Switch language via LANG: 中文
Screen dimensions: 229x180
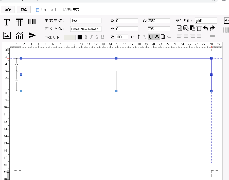tap(71, 9)
